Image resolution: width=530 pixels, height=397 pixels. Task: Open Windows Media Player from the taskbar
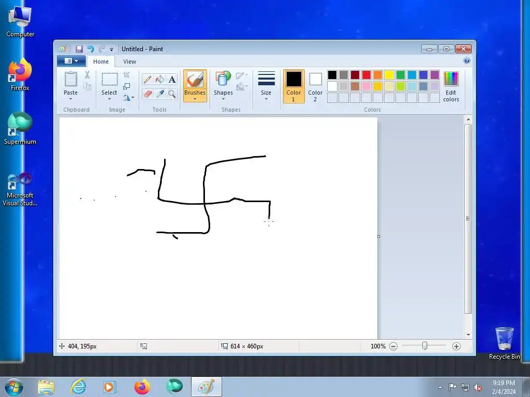(110, 387)
